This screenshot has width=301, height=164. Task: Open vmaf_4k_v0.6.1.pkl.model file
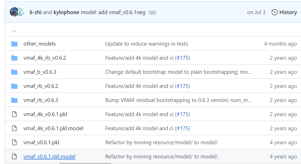coord(53,128)
